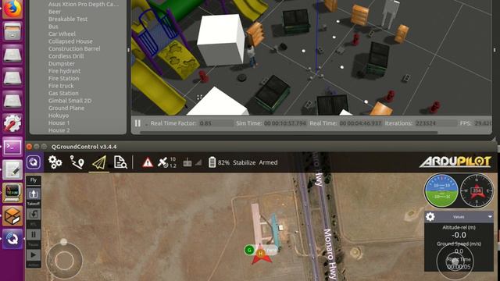Viewport: 500px width, 281px height.
Task: Click the compass heading instrument
Action: [x=477, y=190]
